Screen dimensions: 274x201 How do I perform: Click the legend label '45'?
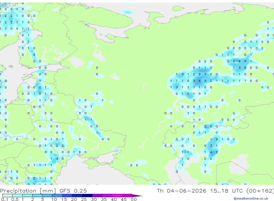pos(124,199)
